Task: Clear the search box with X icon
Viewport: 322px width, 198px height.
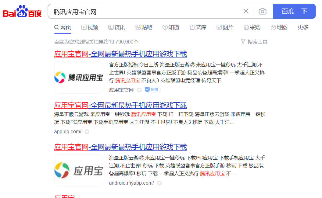Action: pos(246,11)
